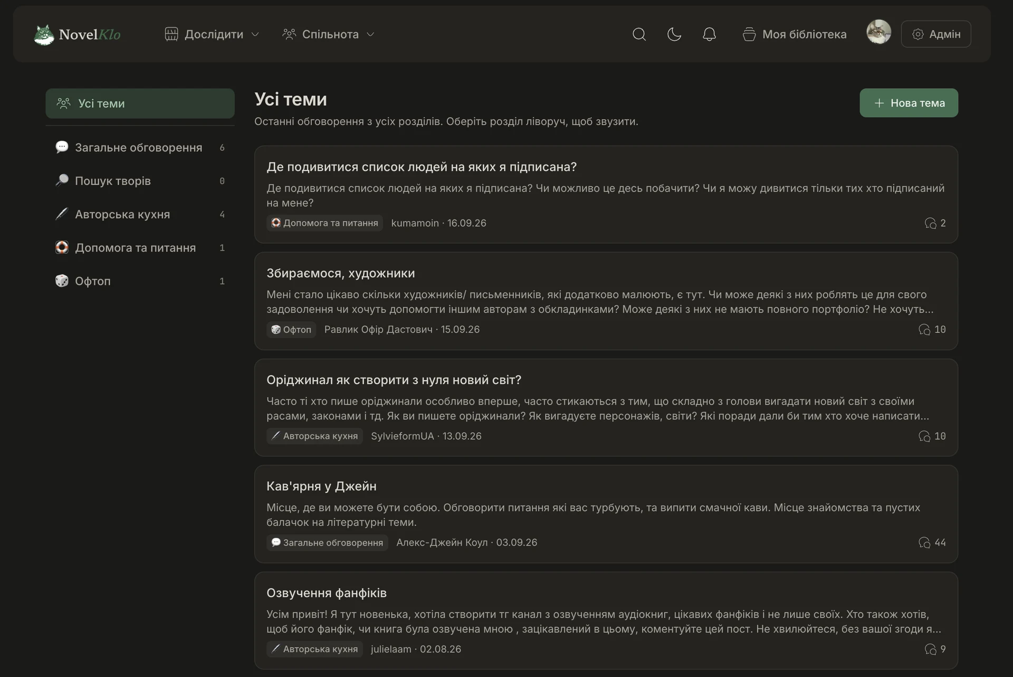Go to Моя бібліотека
Image resolution: width=1013 pixels, height=677 pixels.
coord(794,34)
